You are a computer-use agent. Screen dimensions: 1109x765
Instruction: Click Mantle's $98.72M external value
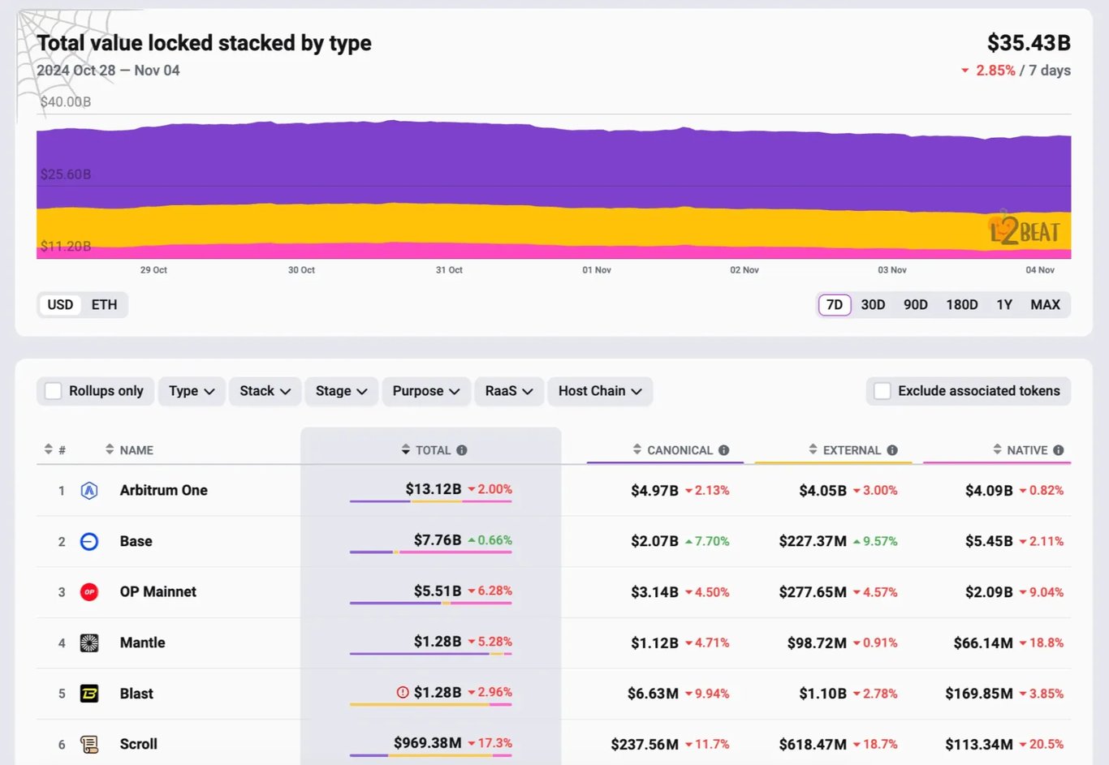817,643
